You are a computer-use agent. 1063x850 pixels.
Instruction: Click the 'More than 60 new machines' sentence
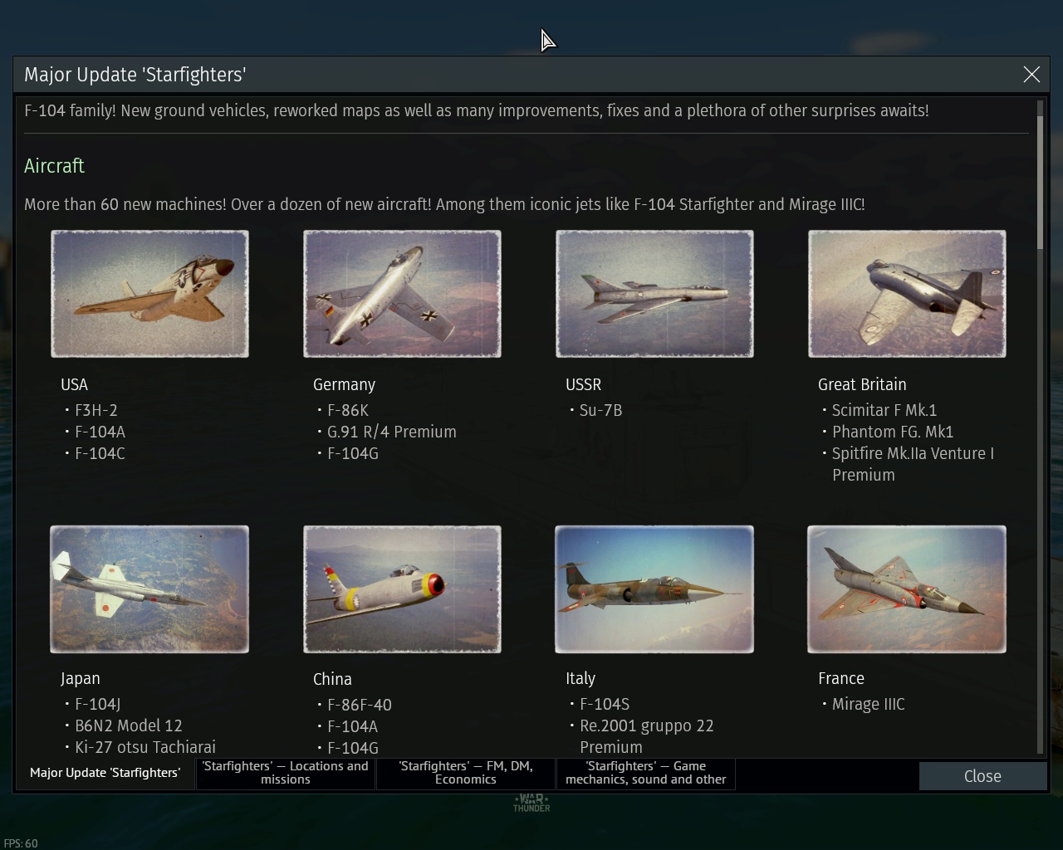(444, 204)
